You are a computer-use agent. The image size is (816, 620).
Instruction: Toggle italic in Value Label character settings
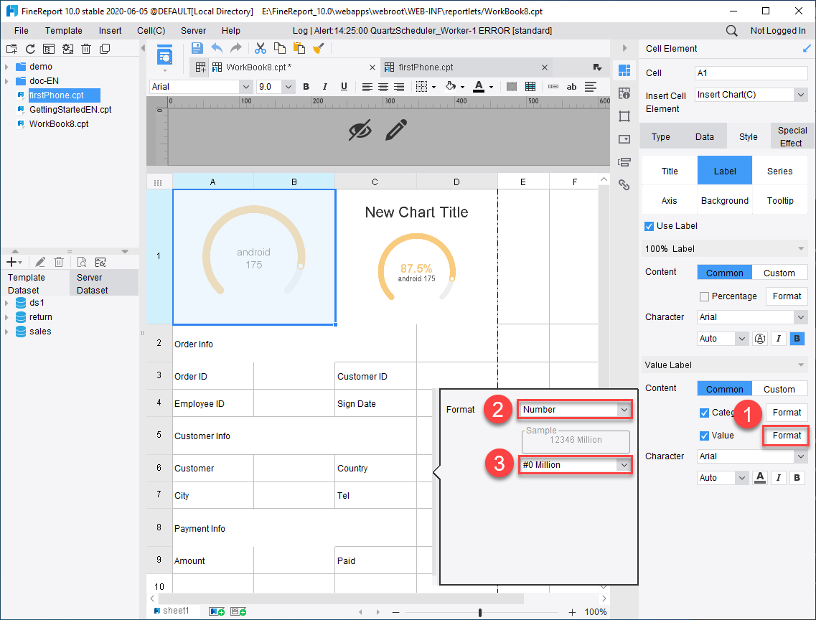779,478
